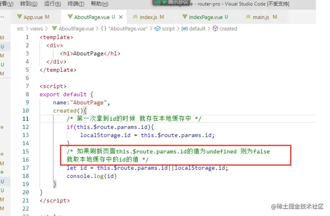Click the console.log(id) line

tap(91, 176)
